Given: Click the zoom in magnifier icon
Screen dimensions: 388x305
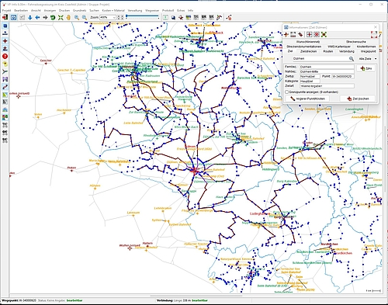Looking at the screenshot, I should point(77,17).
